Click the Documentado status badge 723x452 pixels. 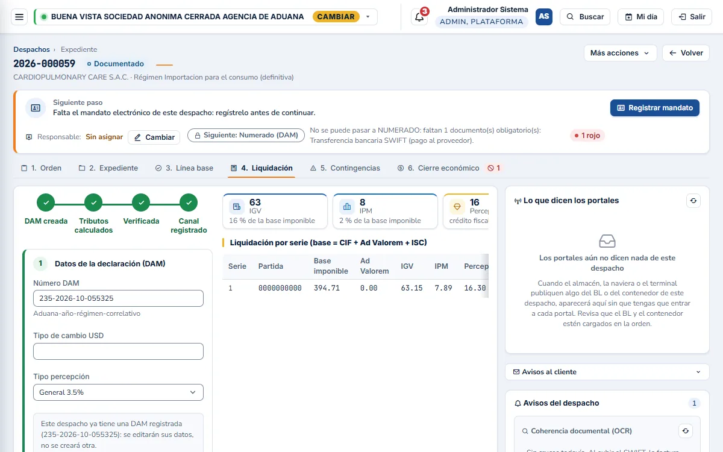(116, 64)
